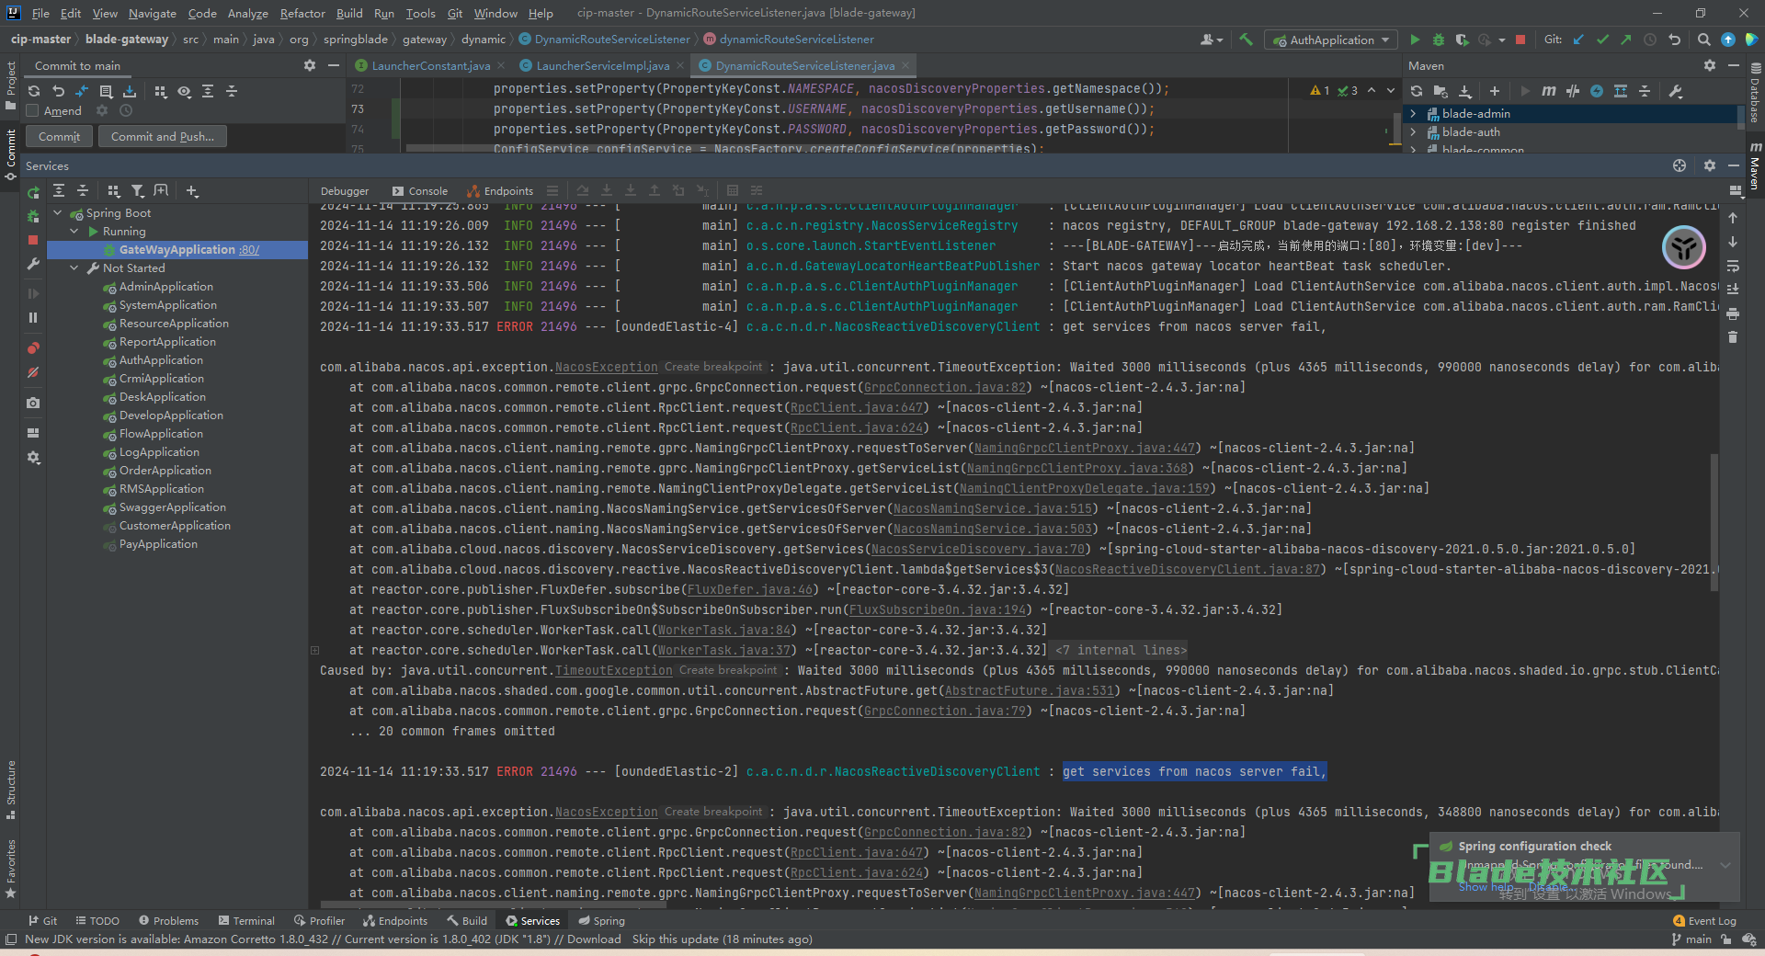Switch to LauncherConstant.java tab
Screen dimensions: 1765x956
coord(430,66)
